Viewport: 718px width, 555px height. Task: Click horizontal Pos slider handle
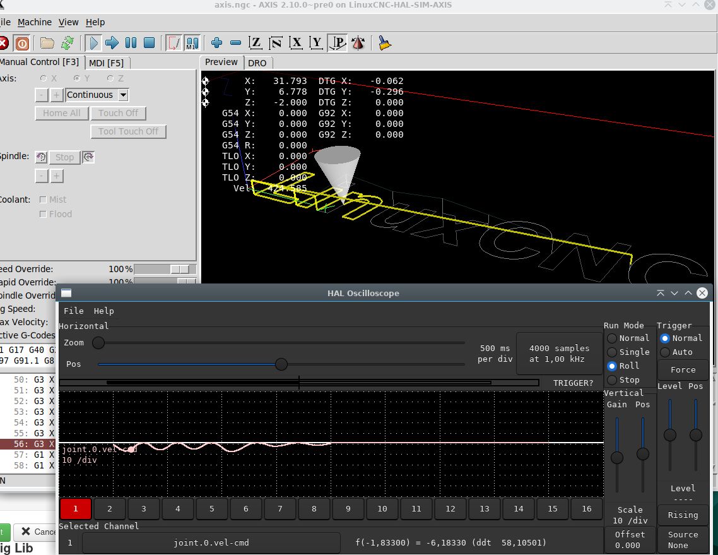[x=281, y=364]
